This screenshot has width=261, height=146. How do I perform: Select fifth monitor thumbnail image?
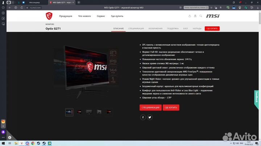tap(109, 112)
